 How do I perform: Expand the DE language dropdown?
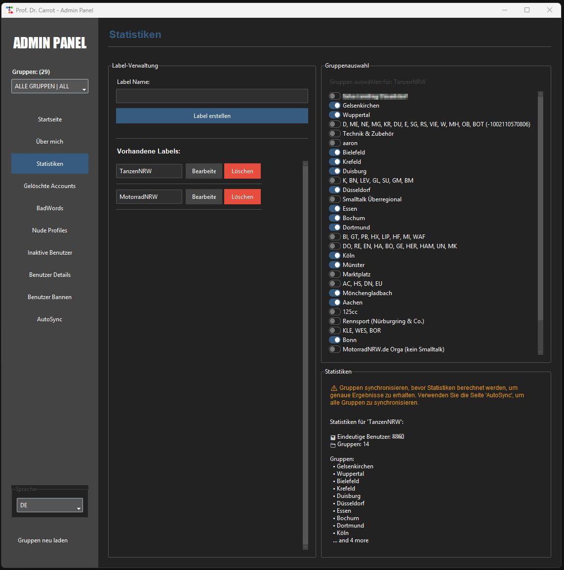pos(50,505)
